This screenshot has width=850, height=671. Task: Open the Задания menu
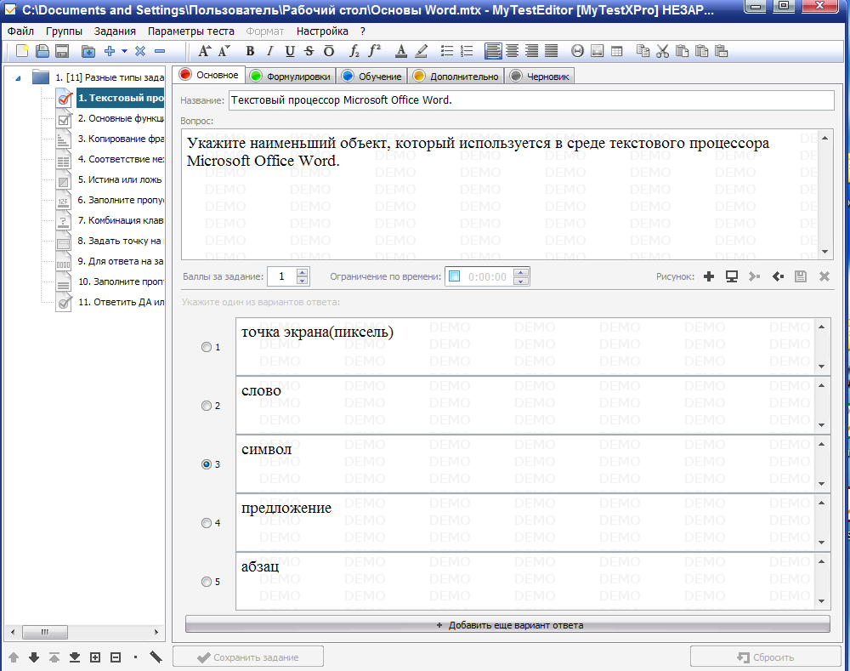115,31
